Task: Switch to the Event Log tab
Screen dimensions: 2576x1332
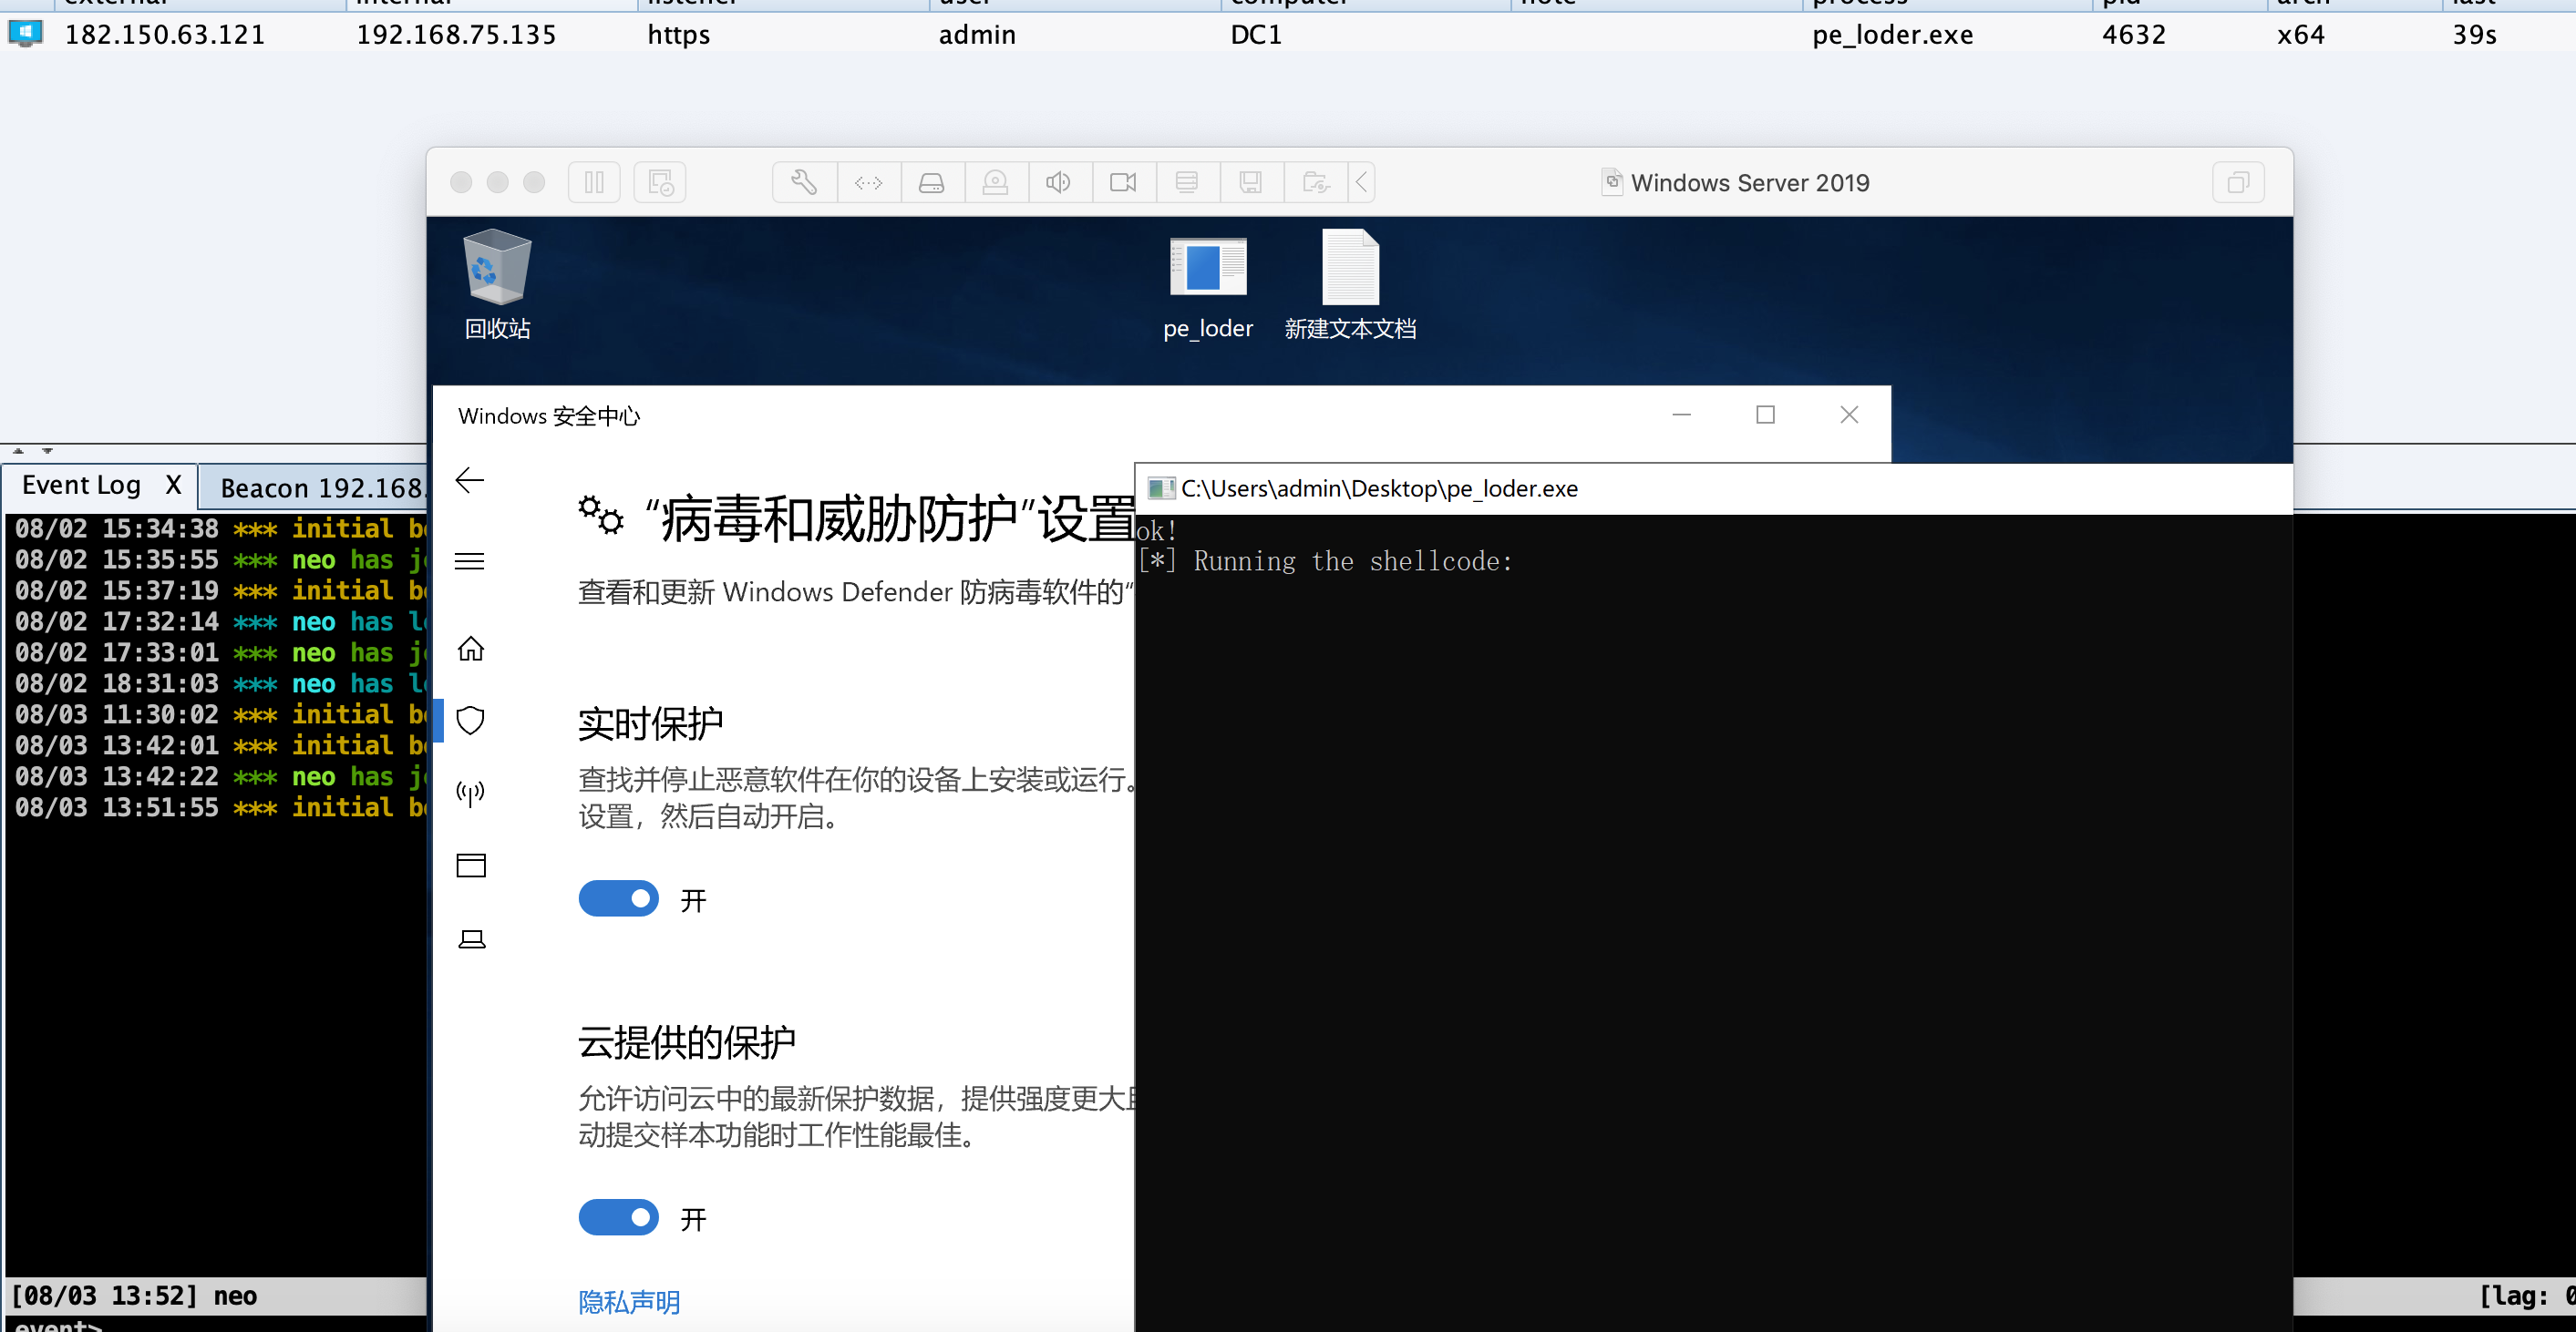Action: pyautogui.click(x=80, y=485)
